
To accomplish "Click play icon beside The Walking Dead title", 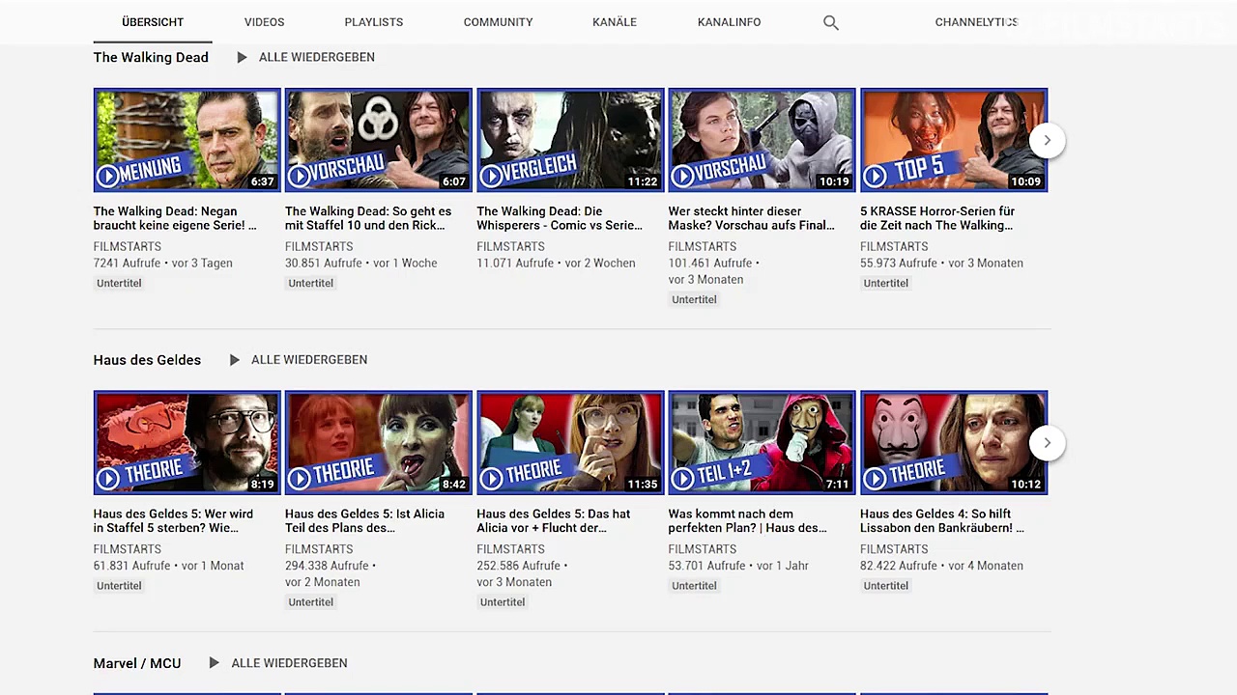I will click(x=242, y=57).
